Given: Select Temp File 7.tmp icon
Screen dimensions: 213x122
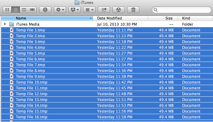Looking at the screenshot, I should click(12, 65).
